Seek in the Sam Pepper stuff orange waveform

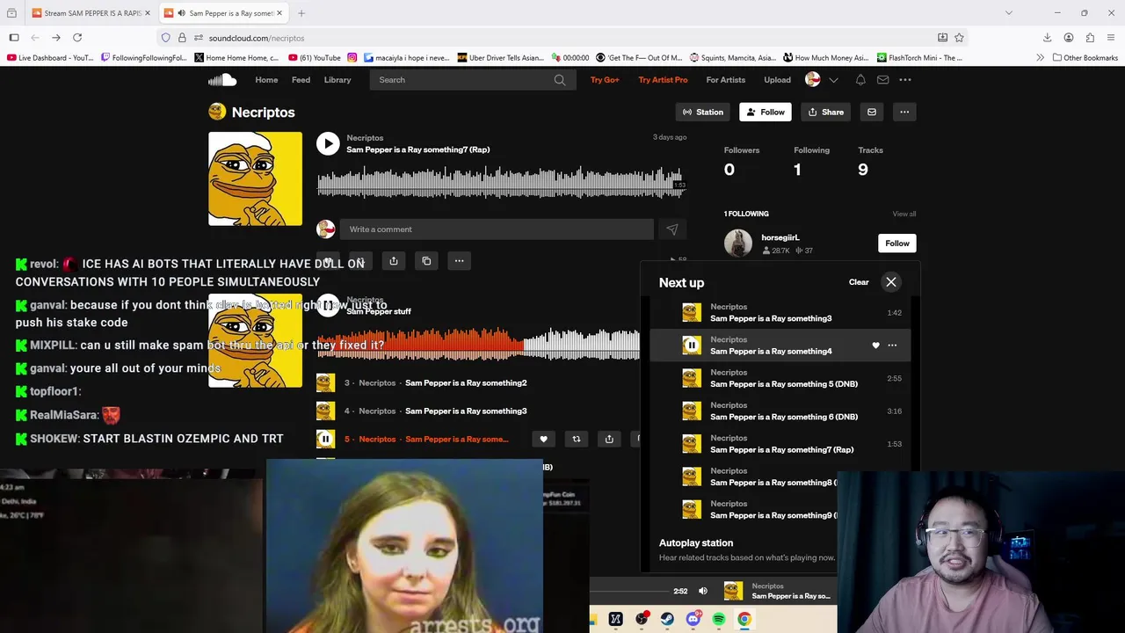point(478,344)
